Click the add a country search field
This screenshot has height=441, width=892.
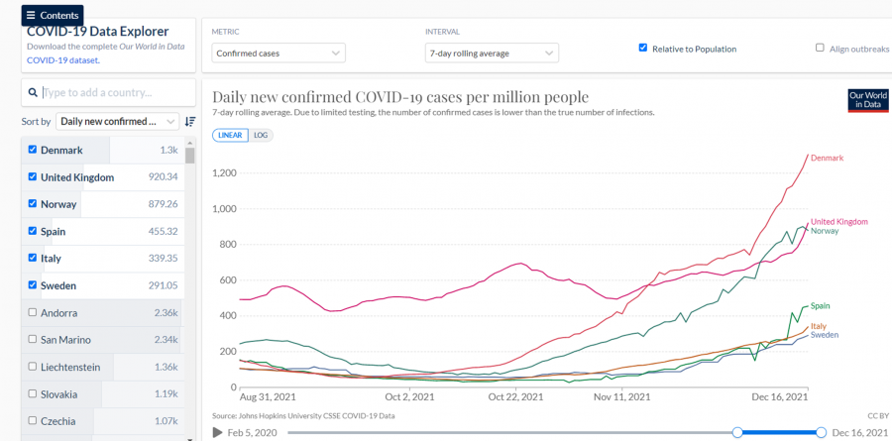(114, 93)
